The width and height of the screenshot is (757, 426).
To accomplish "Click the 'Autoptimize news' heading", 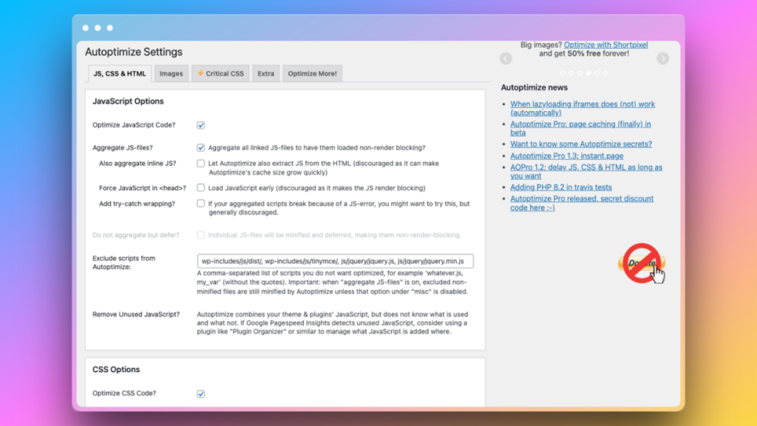I will [534, 87].
